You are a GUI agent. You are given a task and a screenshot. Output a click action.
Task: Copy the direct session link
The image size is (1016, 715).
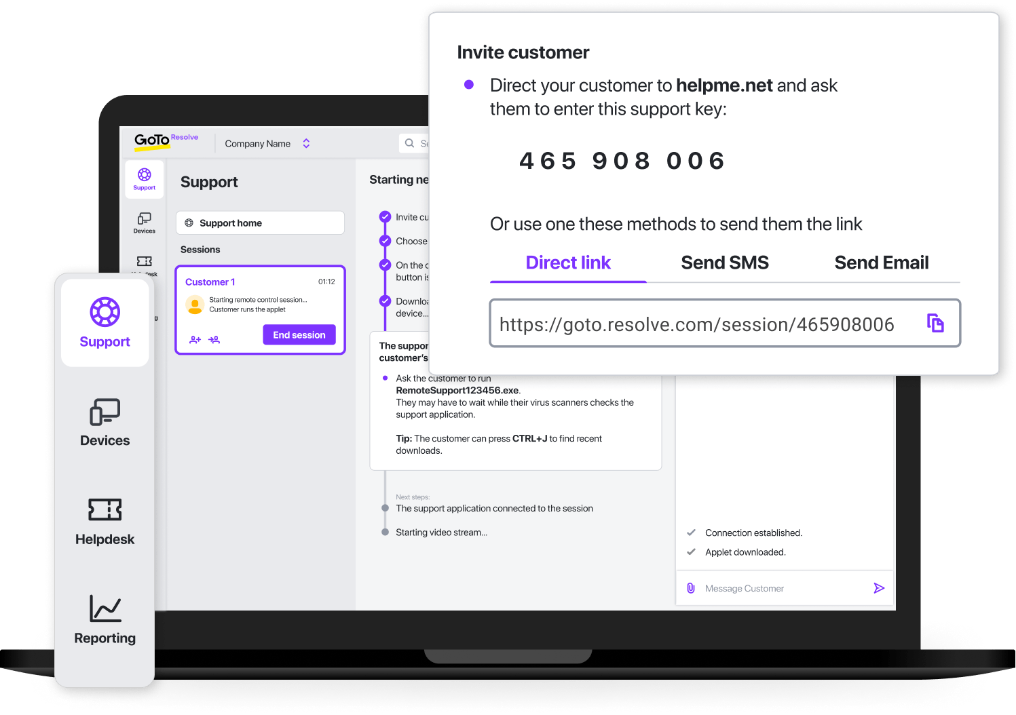(935, 323)
